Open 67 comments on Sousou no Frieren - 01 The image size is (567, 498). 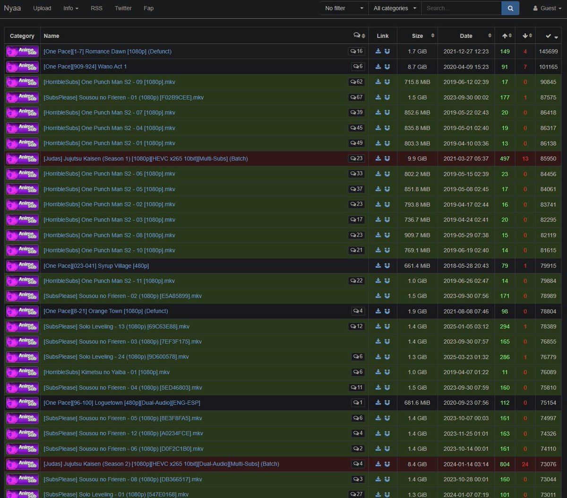356,97
